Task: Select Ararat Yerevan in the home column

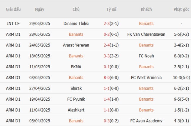Action: [x=76, y=45]
